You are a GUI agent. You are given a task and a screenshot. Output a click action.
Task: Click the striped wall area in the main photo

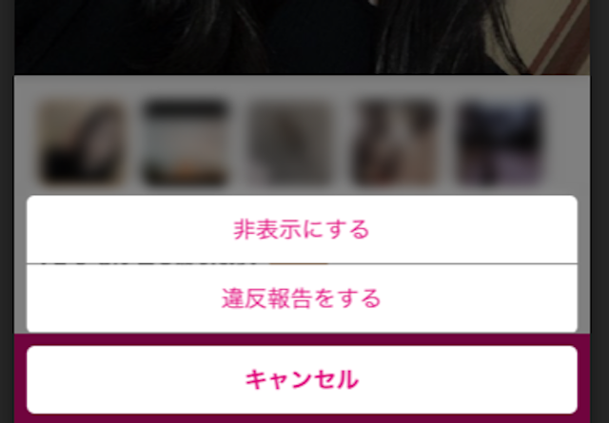click(560, 37)
